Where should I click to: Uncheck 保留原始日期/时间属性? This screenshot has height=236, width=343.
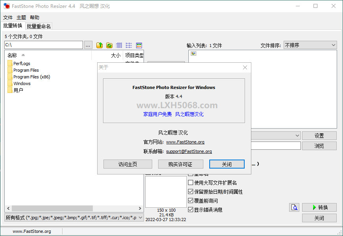(190, 191)
